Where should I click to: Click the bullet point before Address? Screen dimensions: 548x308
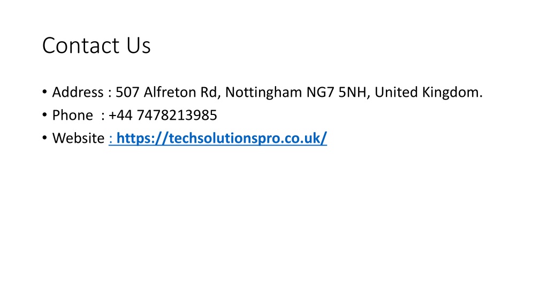[x=44, y=92]
